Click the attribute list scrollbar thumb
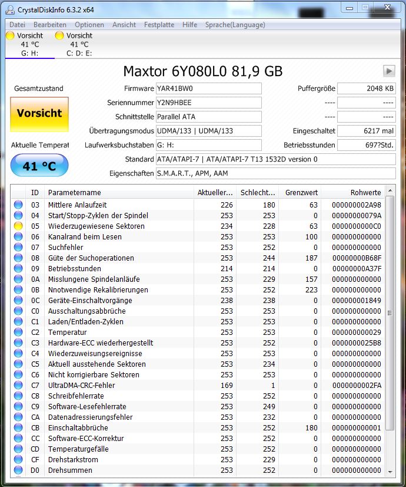The image size is (406, 487). click(390, 313)
